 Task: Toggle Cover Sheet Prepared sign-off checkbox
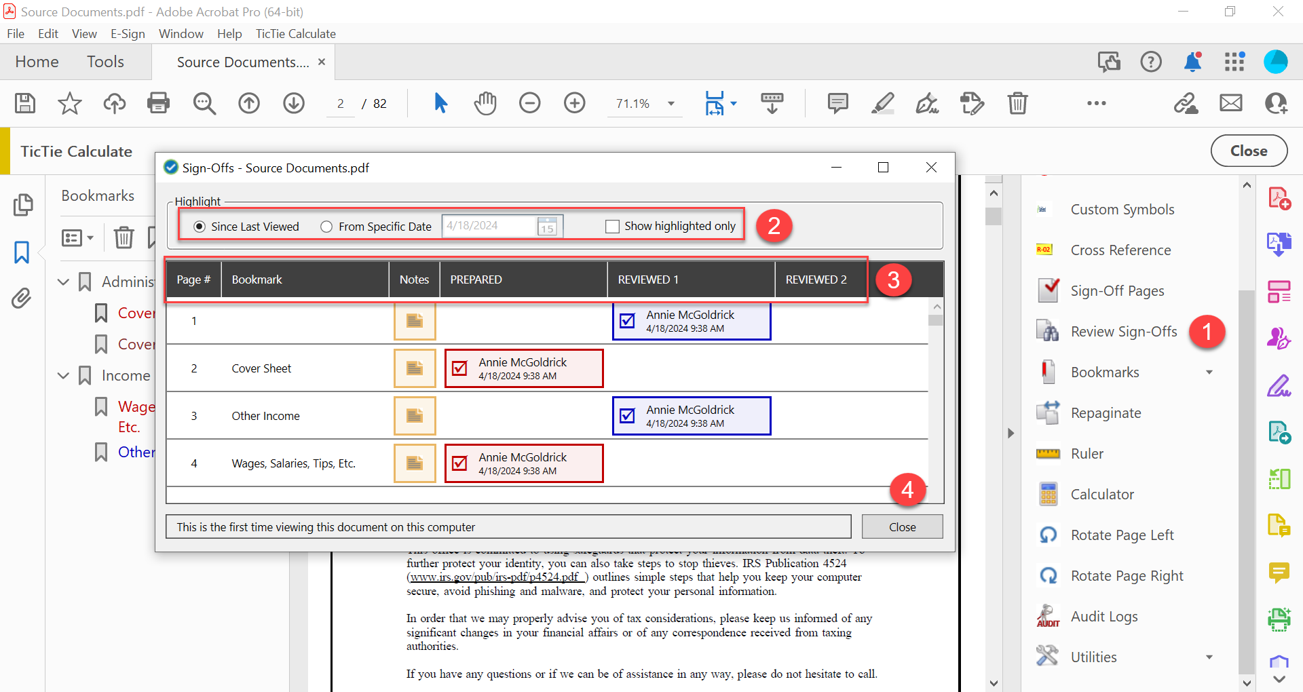coord(459,368)
